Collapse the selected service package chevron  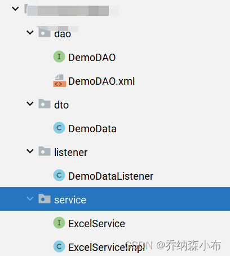pyautogui.click(x=30, y=199)
